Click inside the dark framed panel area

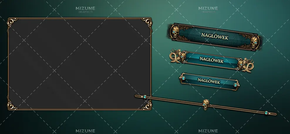click(80, 64)
